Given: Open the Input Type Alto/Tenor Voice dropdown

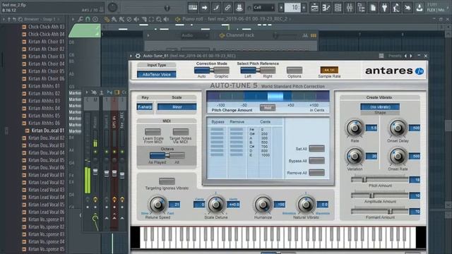Looking at the screenshot, I should pos(157,74).
